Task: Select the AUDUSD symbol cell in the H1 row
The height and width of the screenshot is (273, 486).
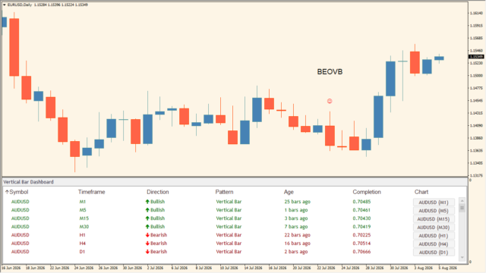Action: [21, 235]
